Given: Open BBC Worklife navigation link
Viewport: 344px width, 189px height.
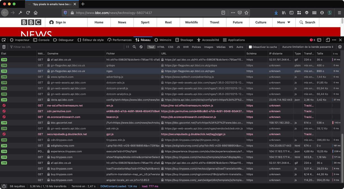Looking at the screenshot, I should (191, 22).
